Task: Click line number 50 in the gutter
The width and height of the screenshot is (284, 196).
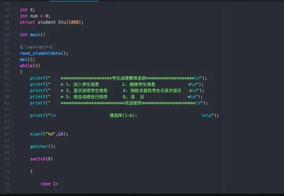Action: pos(7,35)
